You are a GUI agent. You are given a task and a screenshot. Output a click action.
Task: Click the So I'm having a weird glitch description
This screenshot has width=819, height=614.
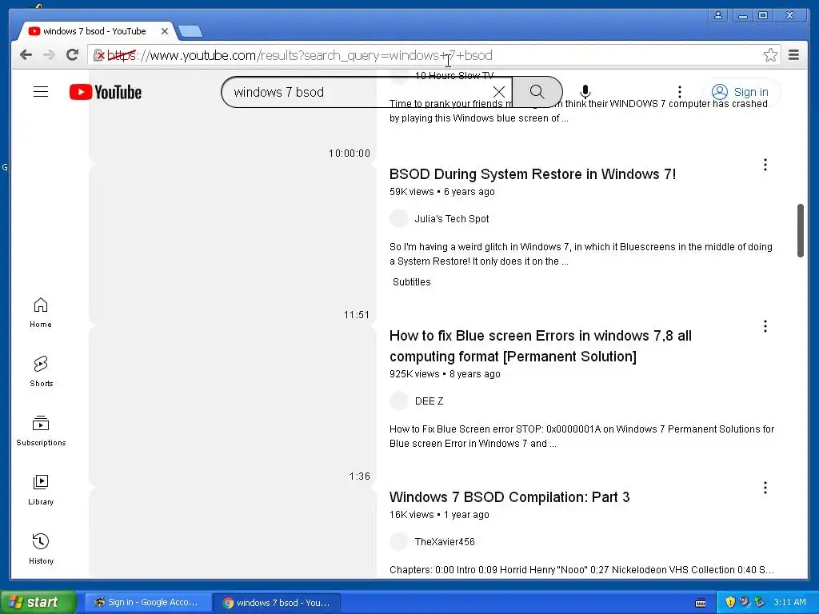click(x=581, y=253)
